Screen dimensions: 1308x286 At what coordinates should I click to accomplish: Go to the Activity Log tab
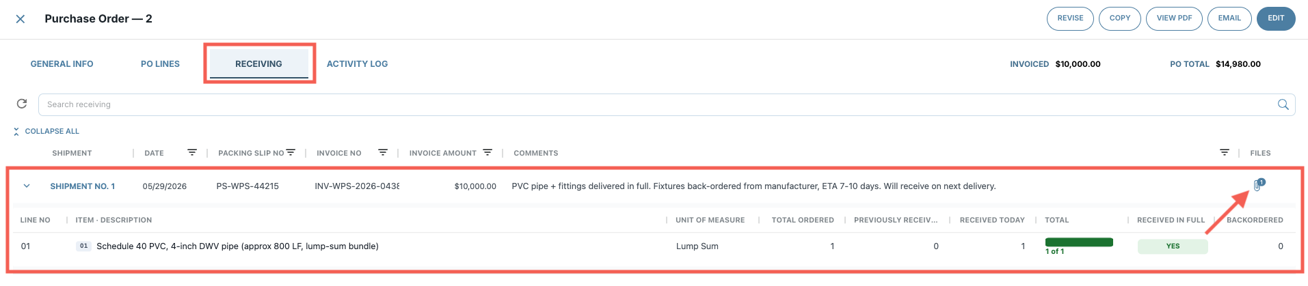tap(357, 64)
